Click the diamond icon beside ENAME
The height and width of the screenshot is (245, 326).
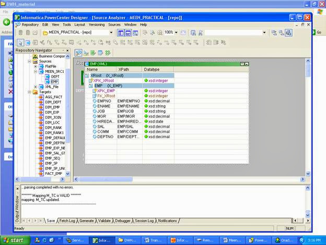(95, 106)
